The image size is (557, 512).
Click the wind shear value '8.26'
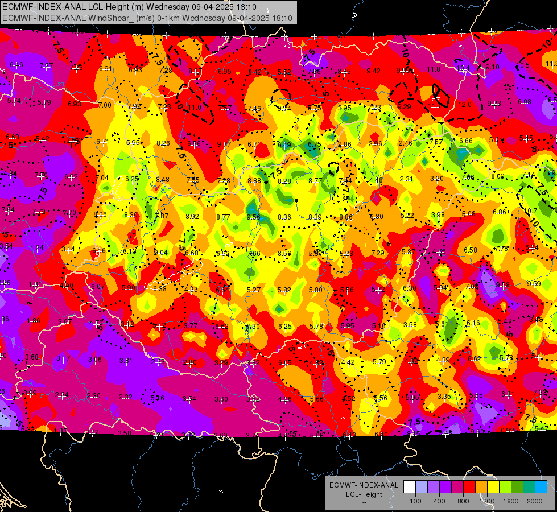(x=163, y=143)
